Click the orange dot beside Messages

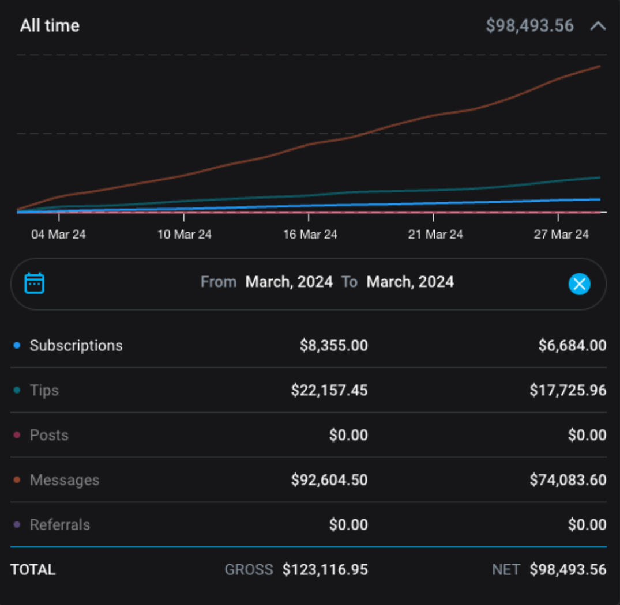(x=17, y=480)
